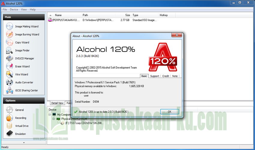Select the F: TSSTcorp CDDVDW drive entry
The height and width of the screenshot is (150, 255).
84,123
